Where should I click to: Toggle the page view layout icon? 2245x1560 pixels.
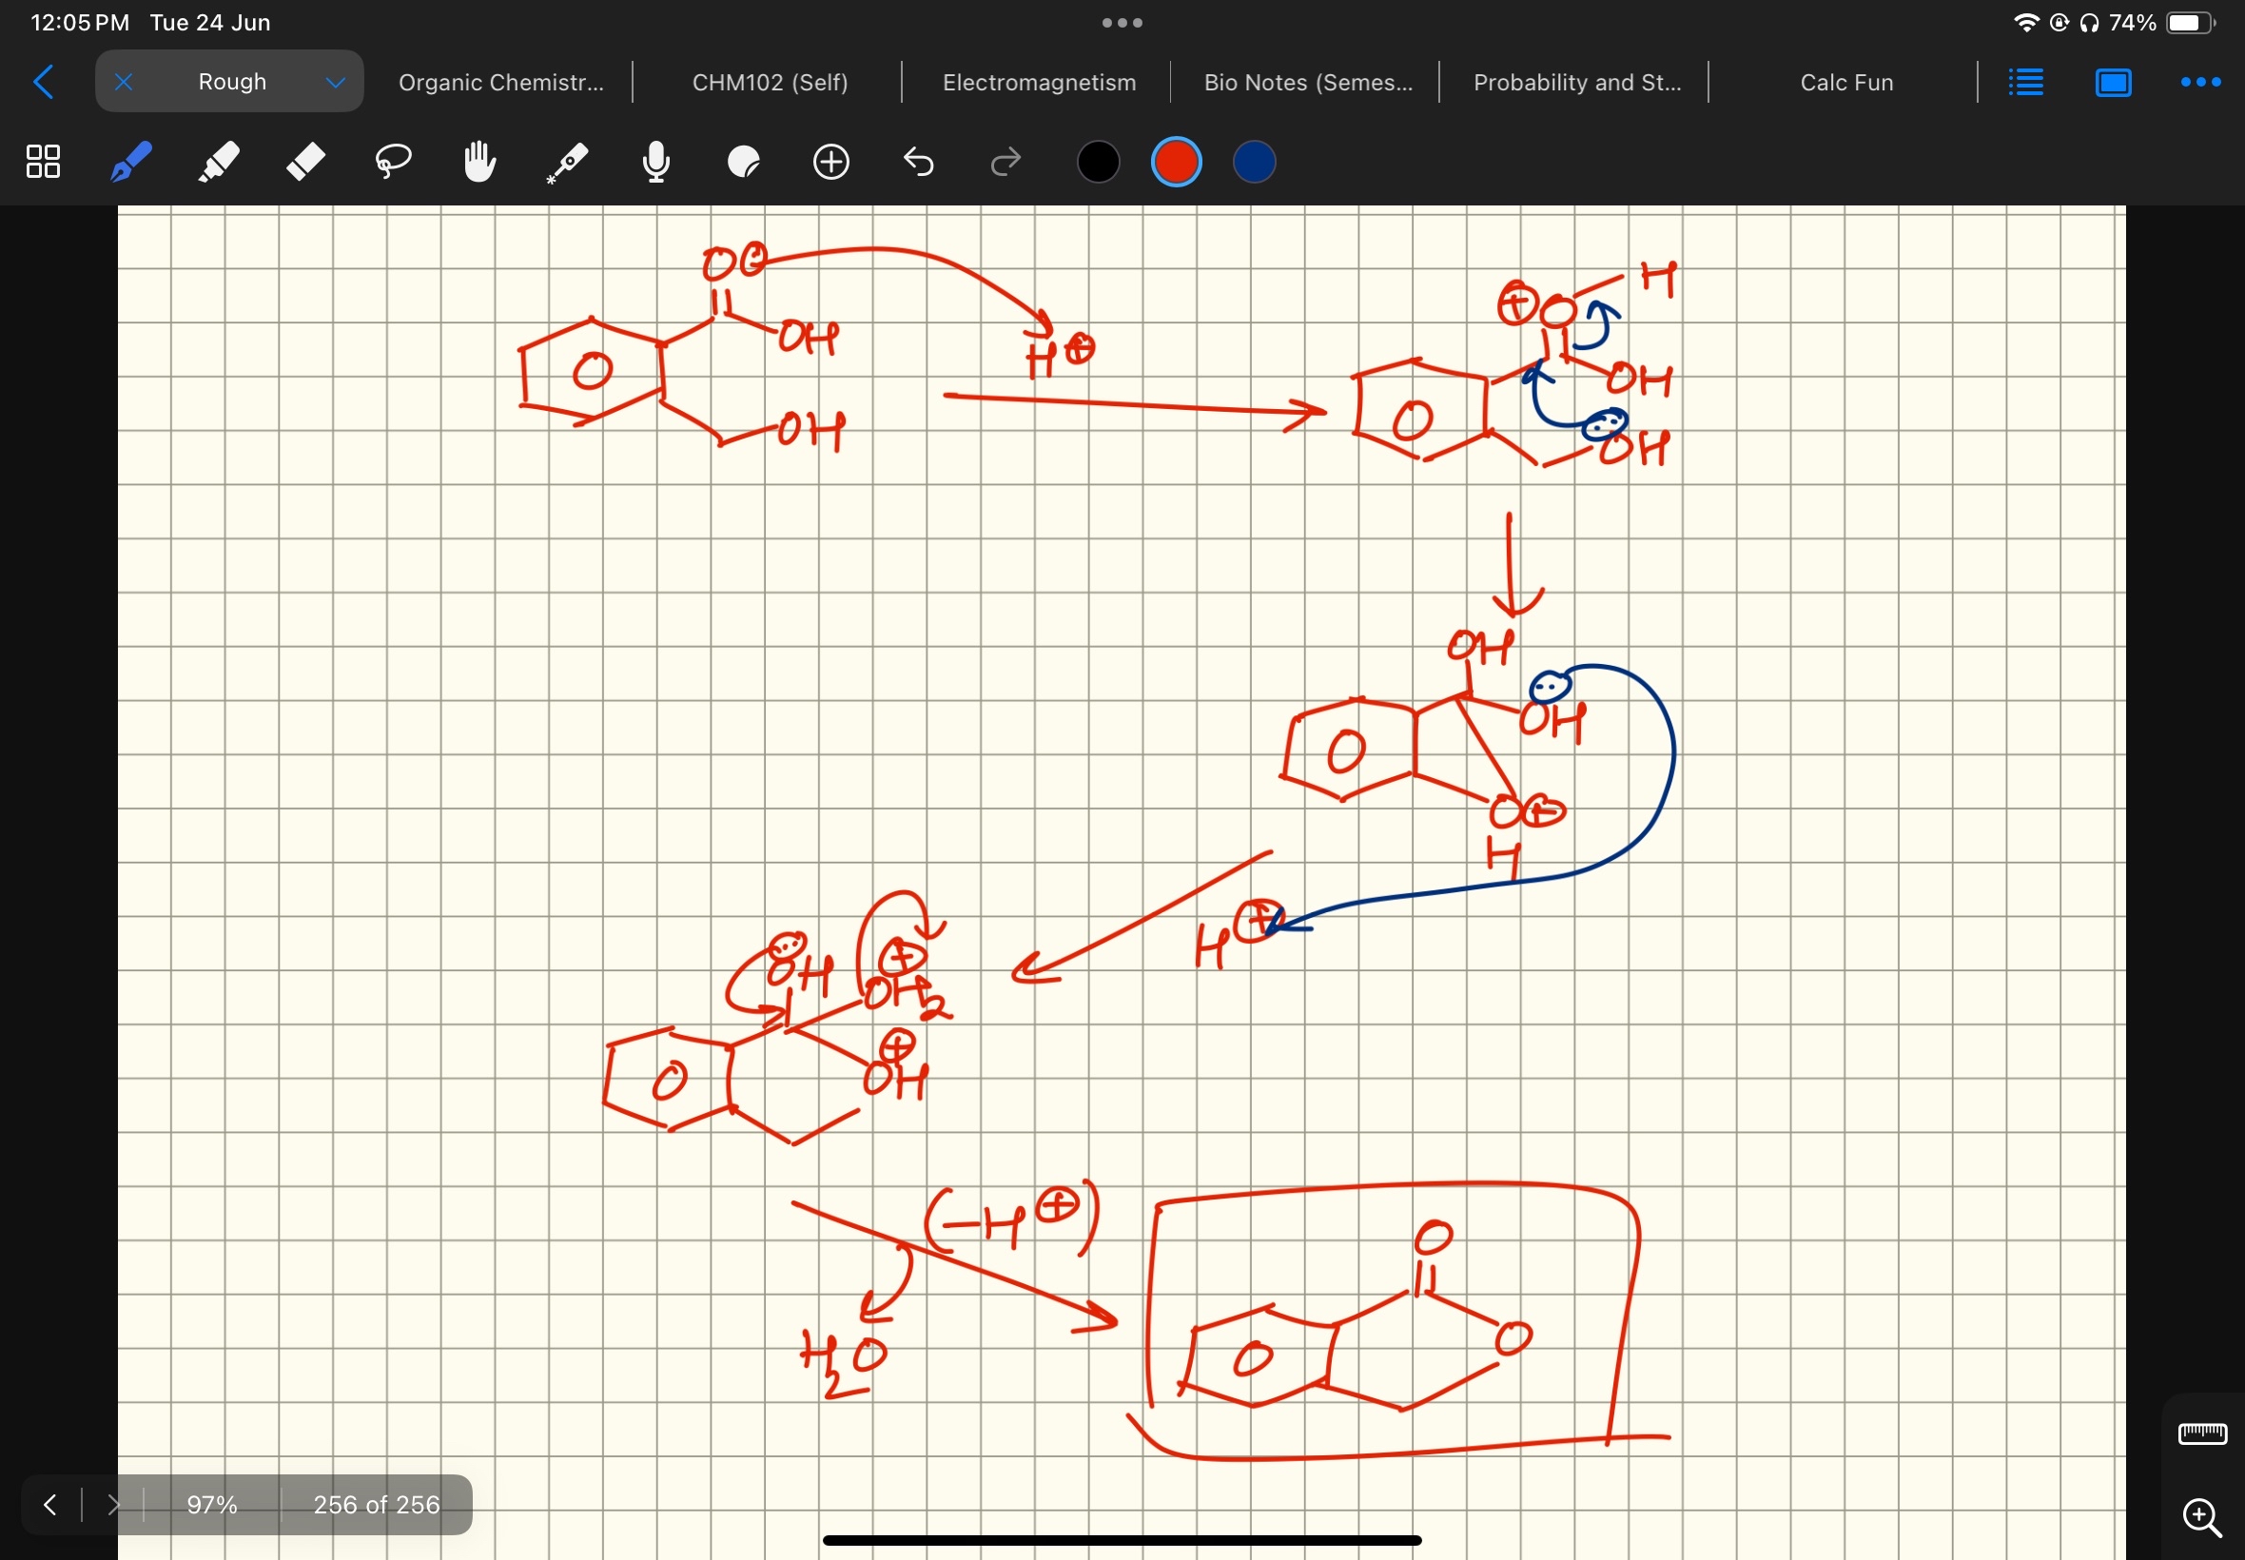click(x=2113, y=82)
